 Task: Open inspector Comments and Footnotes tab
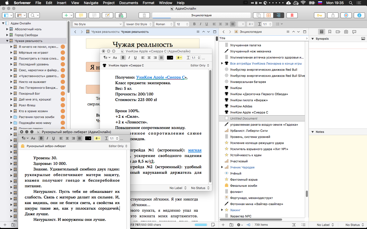(354, 32)
